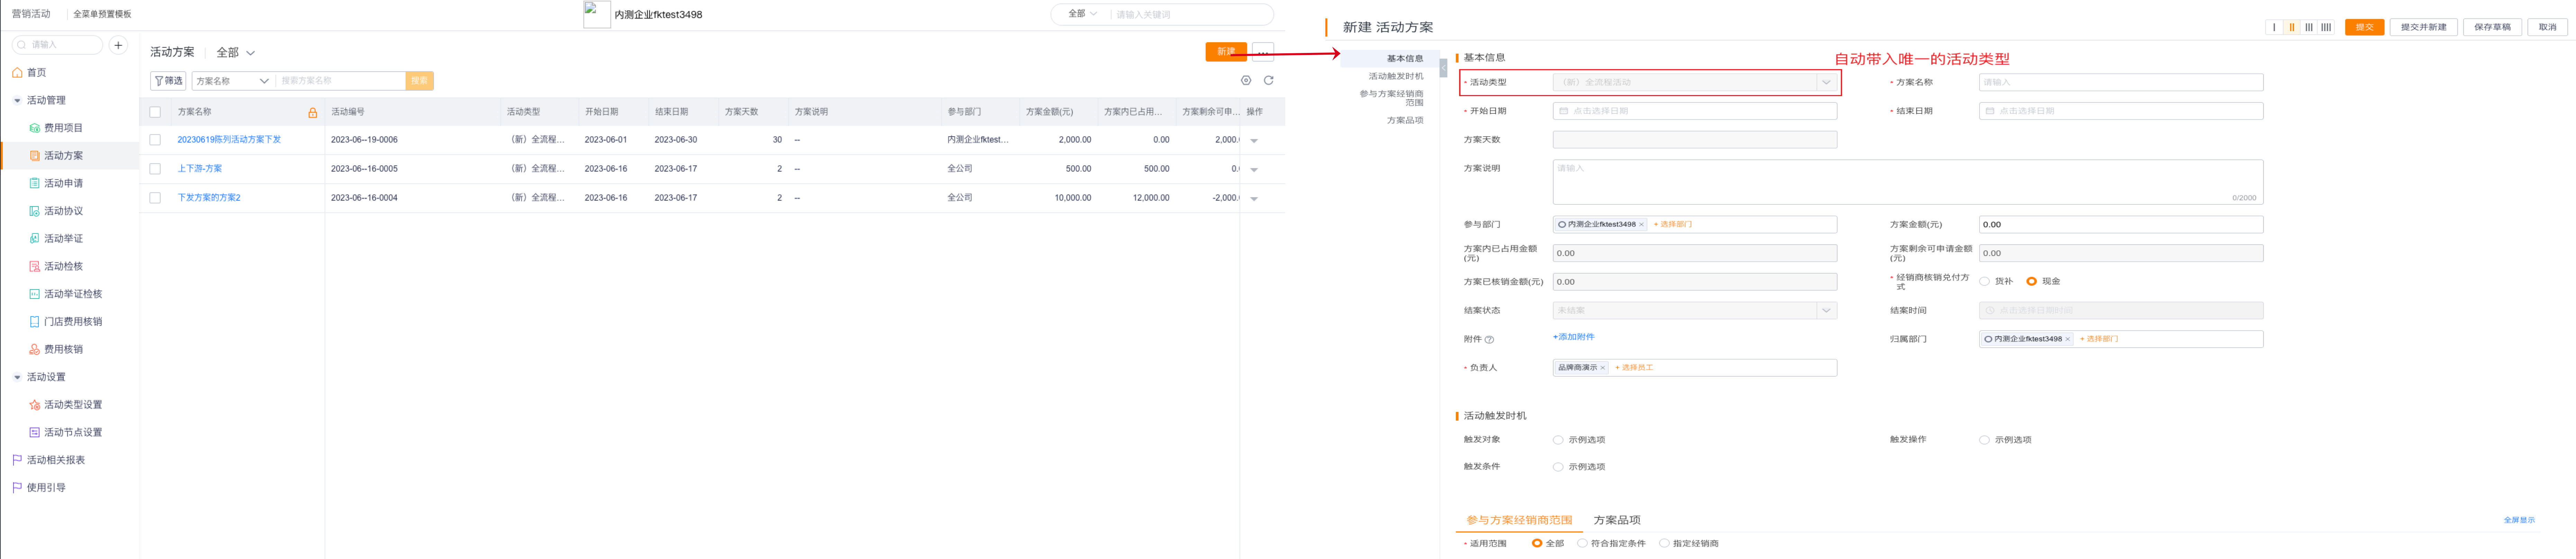Select the two-column layout toggle
This screenshot has width=2576, height=559.
click(2292, 27)
